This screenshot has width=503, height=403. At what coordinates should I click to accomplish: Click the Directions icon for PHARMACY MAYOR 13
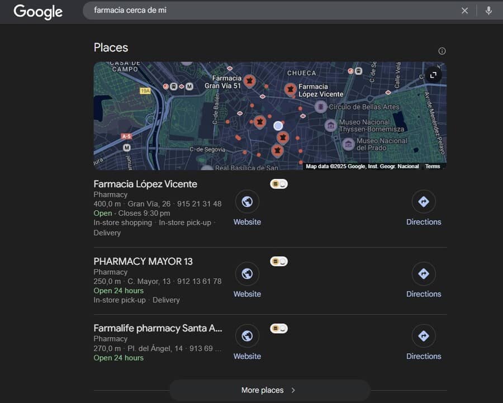(x=424, y=273)
